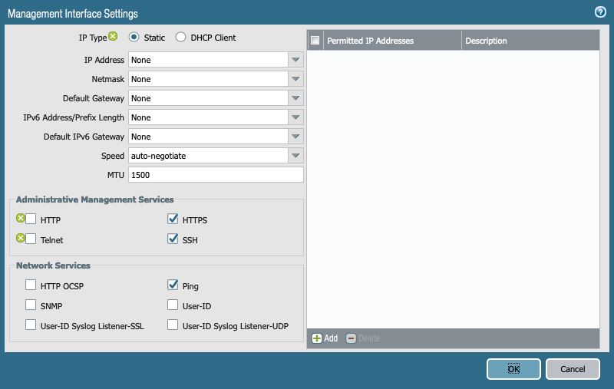Tick the select-all checkbox in table header

tap(315, 41)
